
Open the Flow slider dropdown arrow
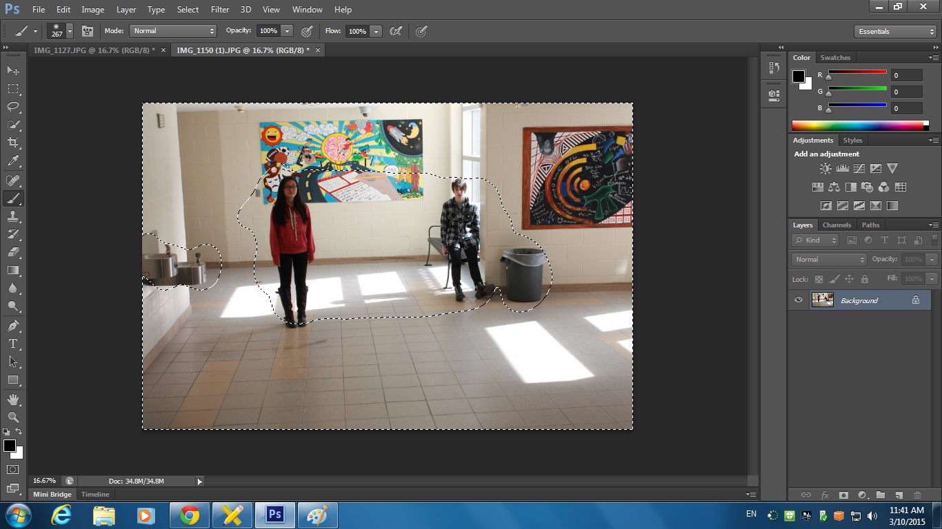376,31
